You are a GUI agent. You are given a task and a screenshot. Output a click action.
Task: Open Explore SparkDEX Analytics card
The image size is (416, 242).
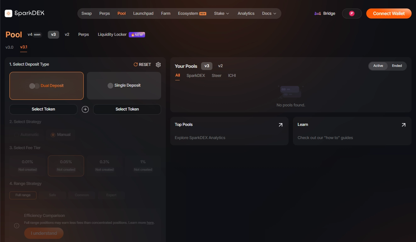point(229,131)
